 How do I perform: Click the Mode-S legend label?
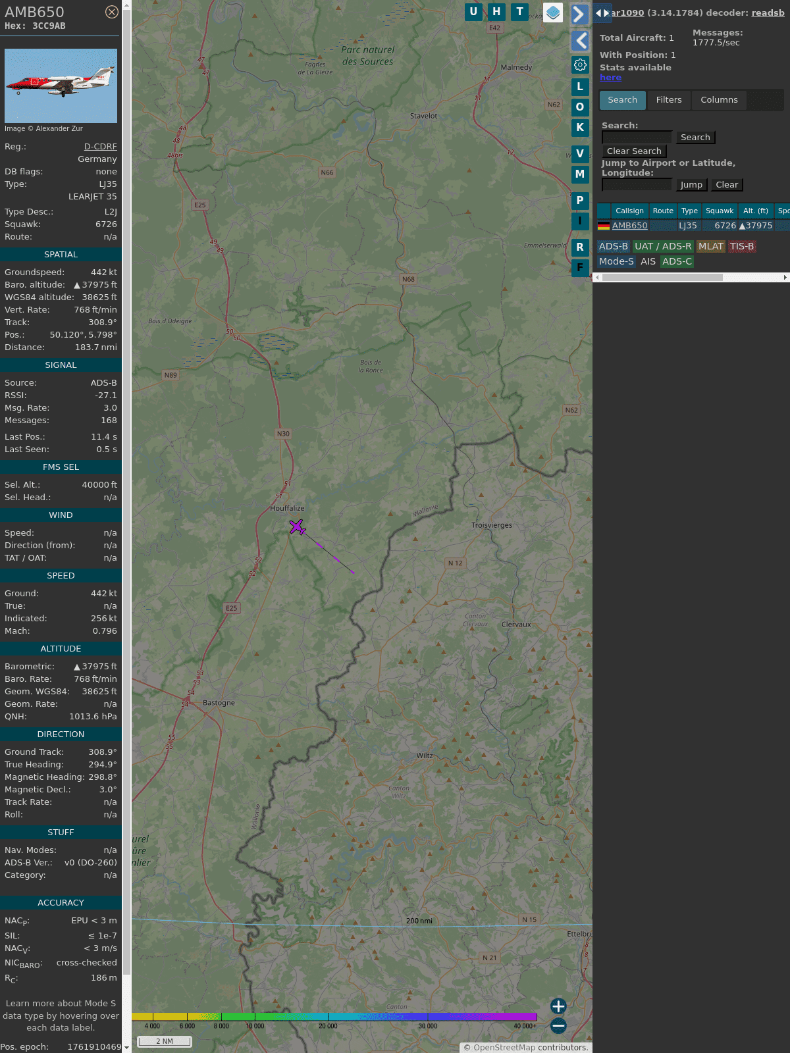(616, 261)
